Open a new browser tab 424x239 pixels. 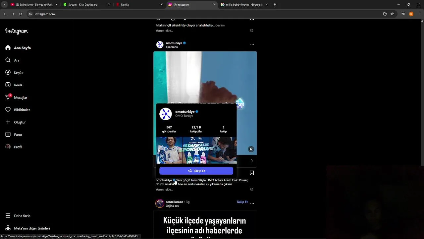coord(275,5)
